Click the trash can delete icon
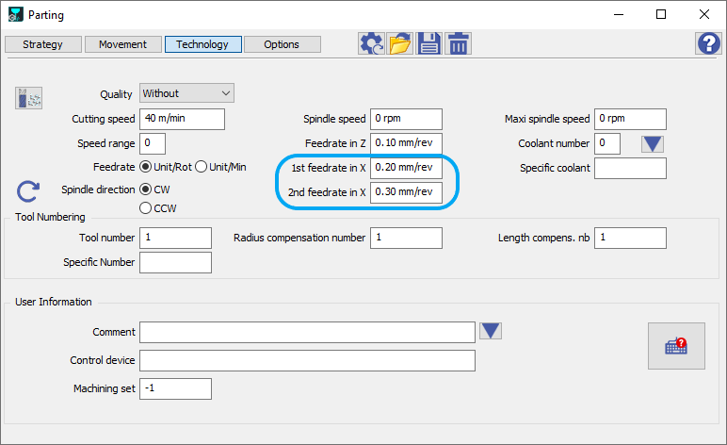This screenshot has width=727, height=445. tap(459, 43)
